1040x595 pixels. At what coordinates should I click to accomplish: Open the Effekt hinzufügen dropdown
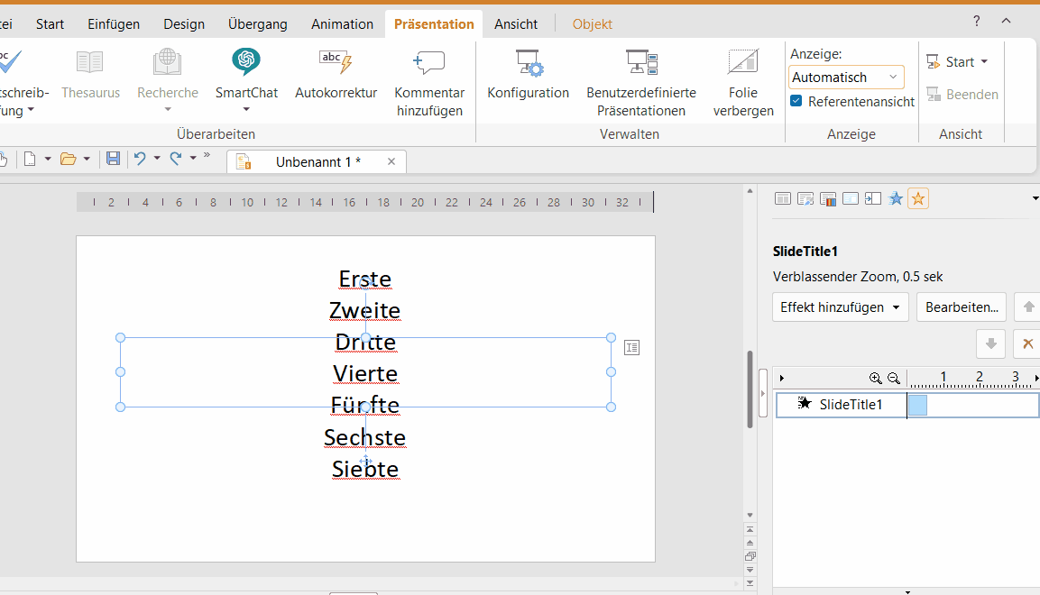pos(840,307)
